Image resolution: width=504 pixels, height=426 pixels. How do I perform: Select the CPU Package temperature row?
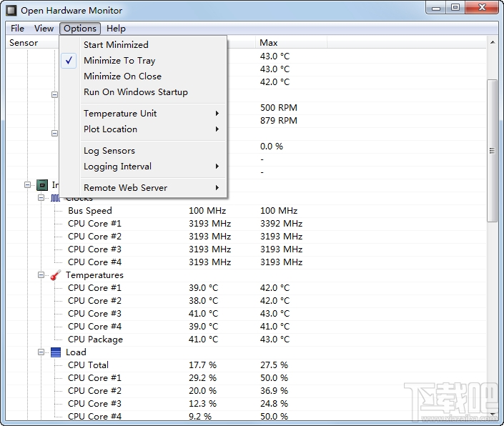coord(246,340)
